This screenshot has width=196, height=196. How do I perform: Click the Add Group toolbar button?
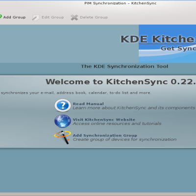pos(13,17)
